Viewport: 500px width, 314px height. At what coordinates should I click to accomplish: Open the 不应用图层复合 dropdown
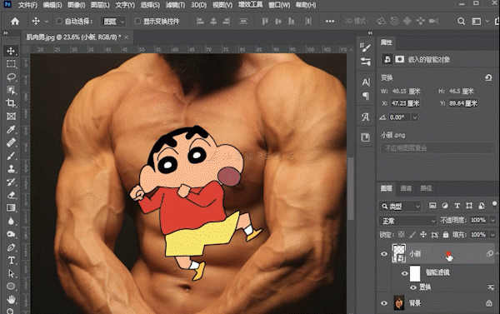tap(437, 148)
